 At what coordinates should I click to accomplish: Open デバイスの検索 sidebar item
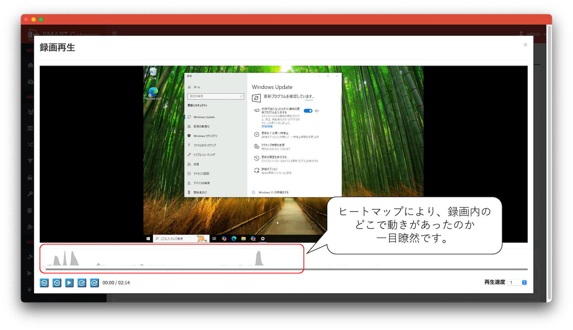pos(199,183)
